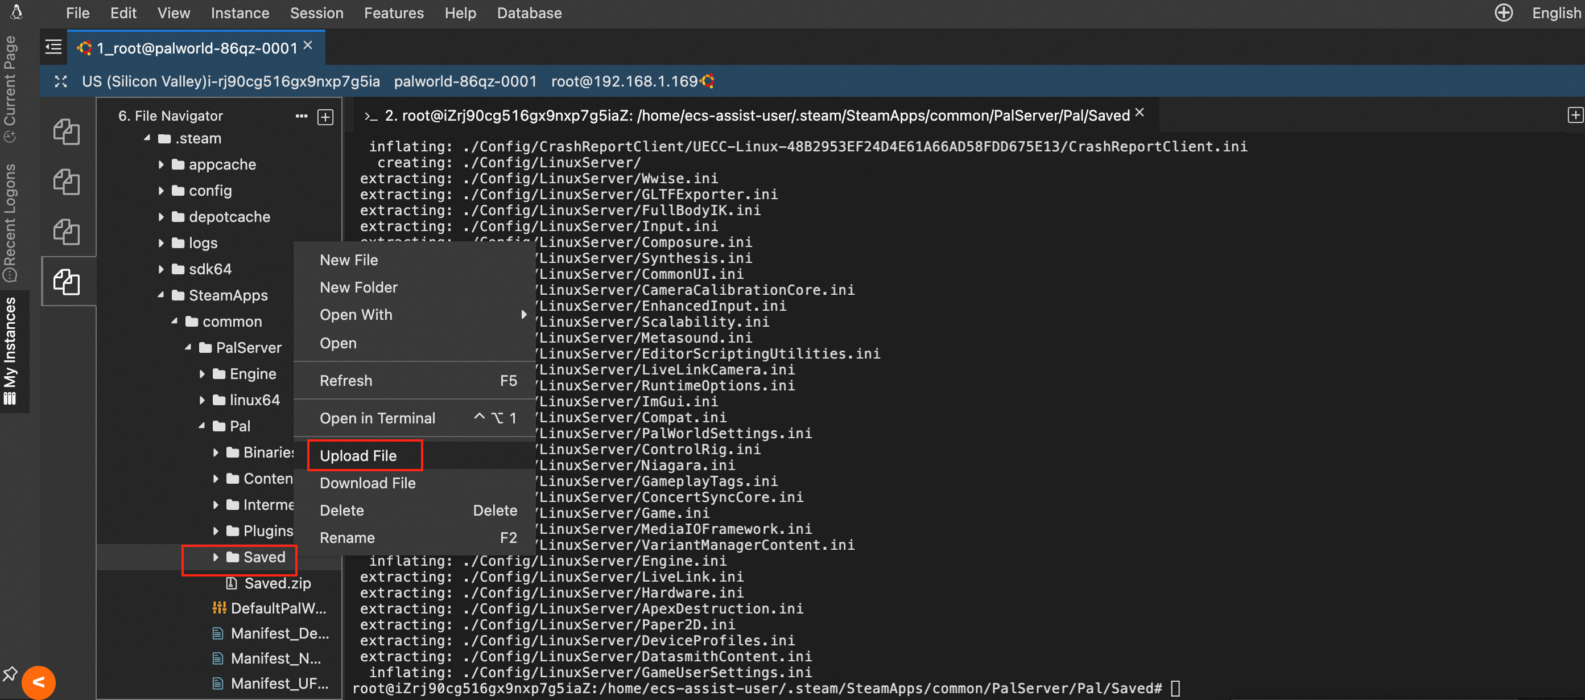The height and width of the screenshot is (700, 1585).
Task: Click the plus icon in File Navigator header
Action: [325, 116]
